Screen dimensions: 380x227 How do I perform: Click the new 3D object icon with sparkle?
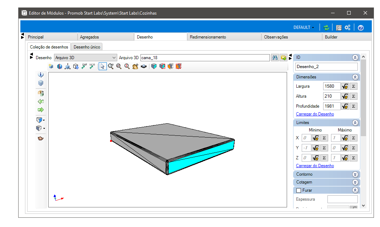51,66
